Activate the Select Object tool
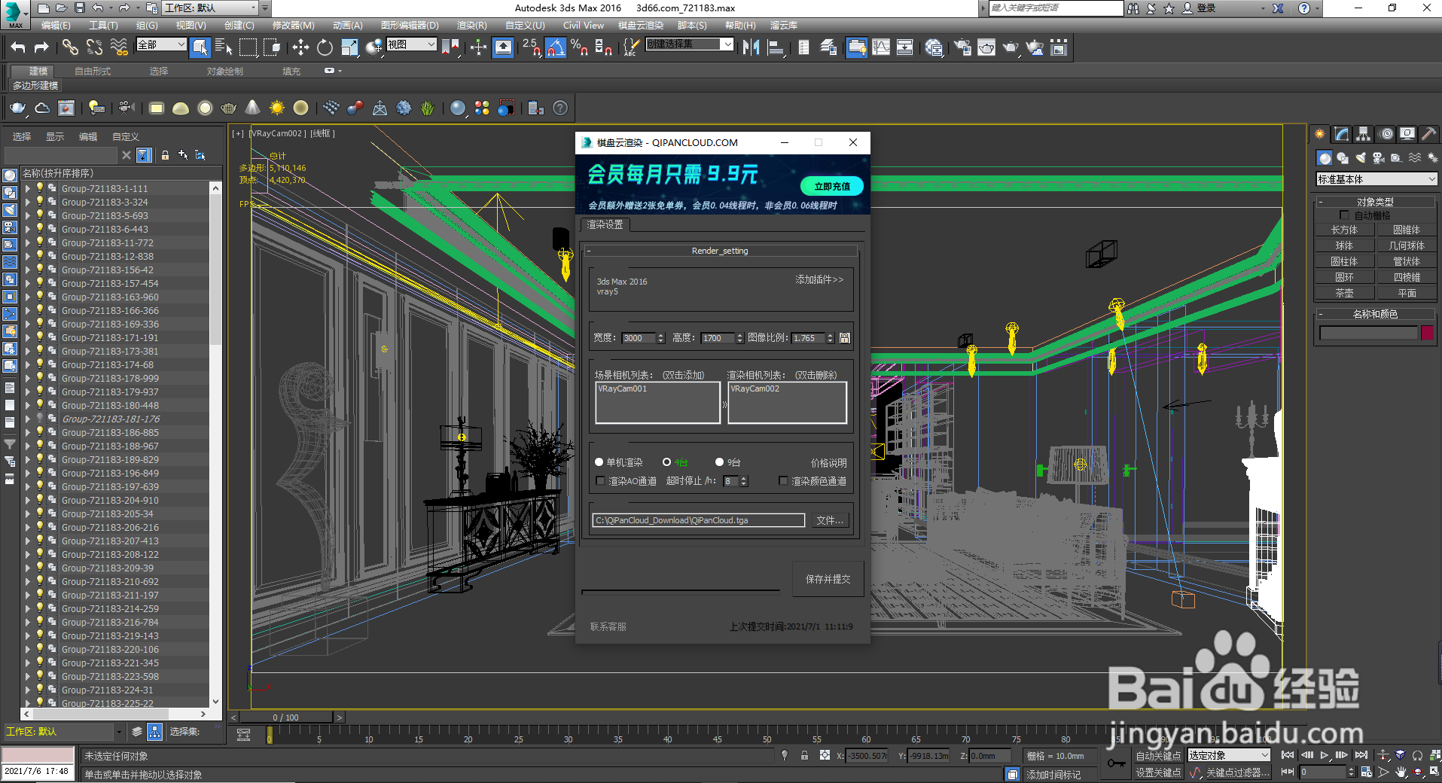 pos(200,47)
